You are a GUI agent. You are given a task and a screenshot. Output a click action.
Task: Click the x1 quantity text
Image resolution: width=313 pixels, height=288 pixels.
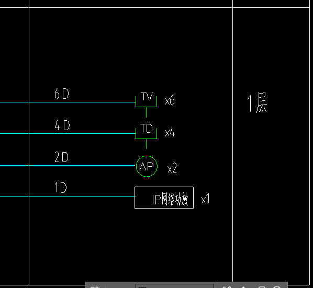tap(205, 199)
